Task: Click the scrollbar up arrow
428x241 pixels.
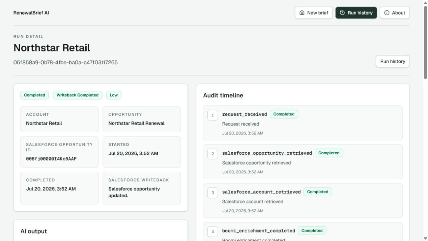Action: pos(425,2)
